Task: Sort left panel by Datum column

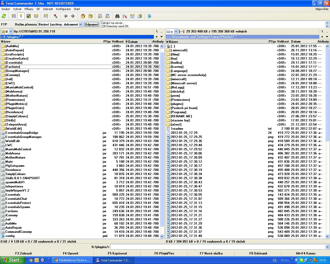Action: point(138,42)
